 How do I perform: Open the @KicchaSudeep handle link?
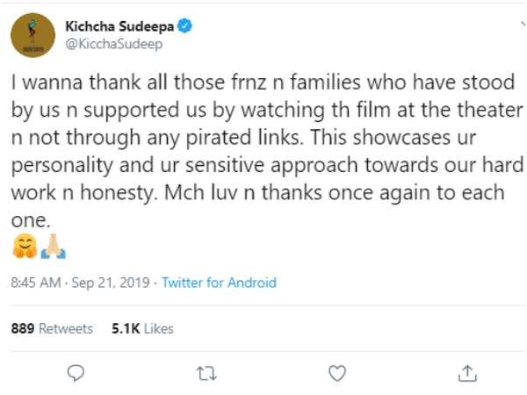coord(114,44)
